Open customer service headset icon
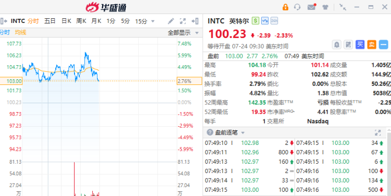Screen dimensions: 391x196 click(297, 7)
